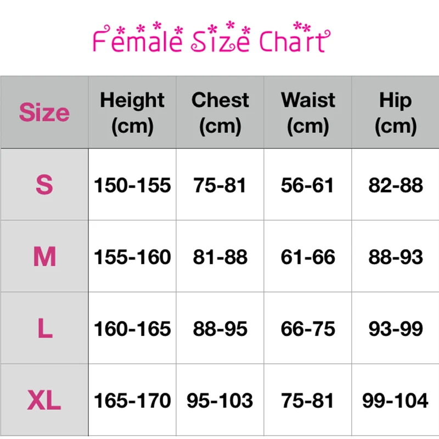
Task: Click the 150-155 height cell
Action: (x=132, y=184)
